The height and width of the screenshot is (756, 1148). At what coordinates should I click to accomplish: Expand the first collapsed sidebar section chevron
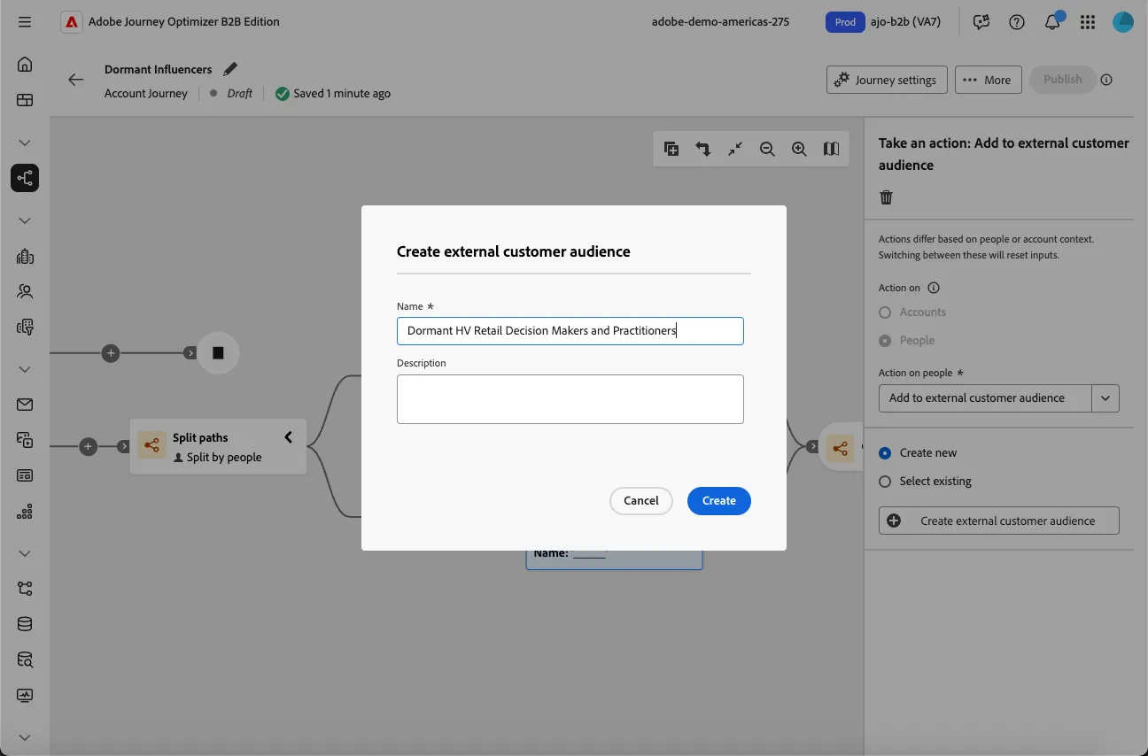tap(25, 143)
